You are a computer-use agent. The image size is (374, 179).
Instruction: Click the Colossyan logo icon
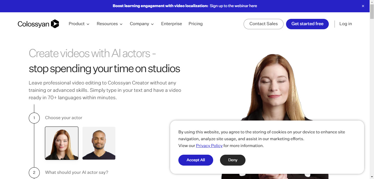click(55, 24)
